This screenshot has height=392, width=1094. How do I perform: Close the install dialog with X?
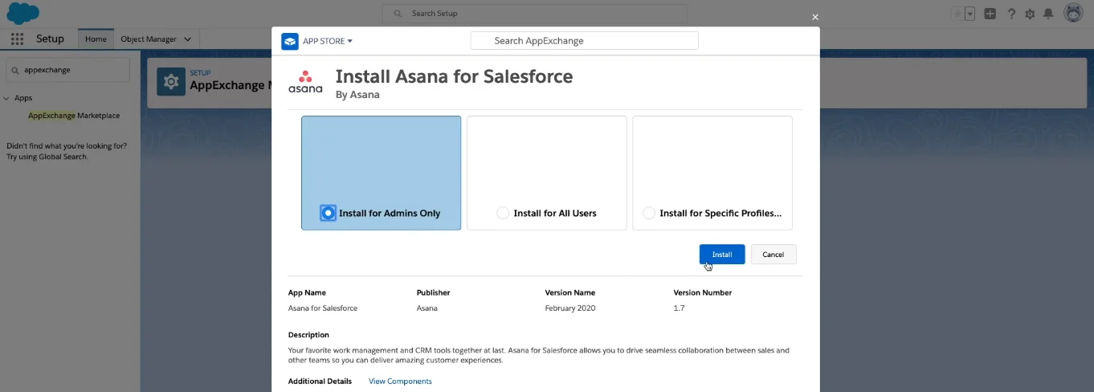[x=815, y=17]
